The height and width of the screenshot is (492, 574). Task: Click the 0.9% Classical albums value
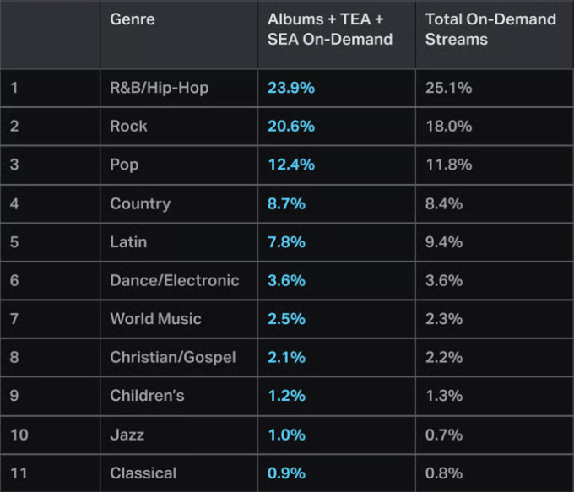[x=287, y=473]
